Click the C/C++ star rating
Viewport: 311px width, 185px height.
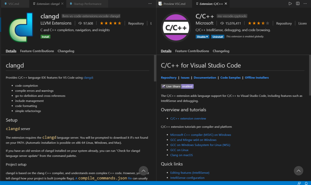[x=258, y=23]
